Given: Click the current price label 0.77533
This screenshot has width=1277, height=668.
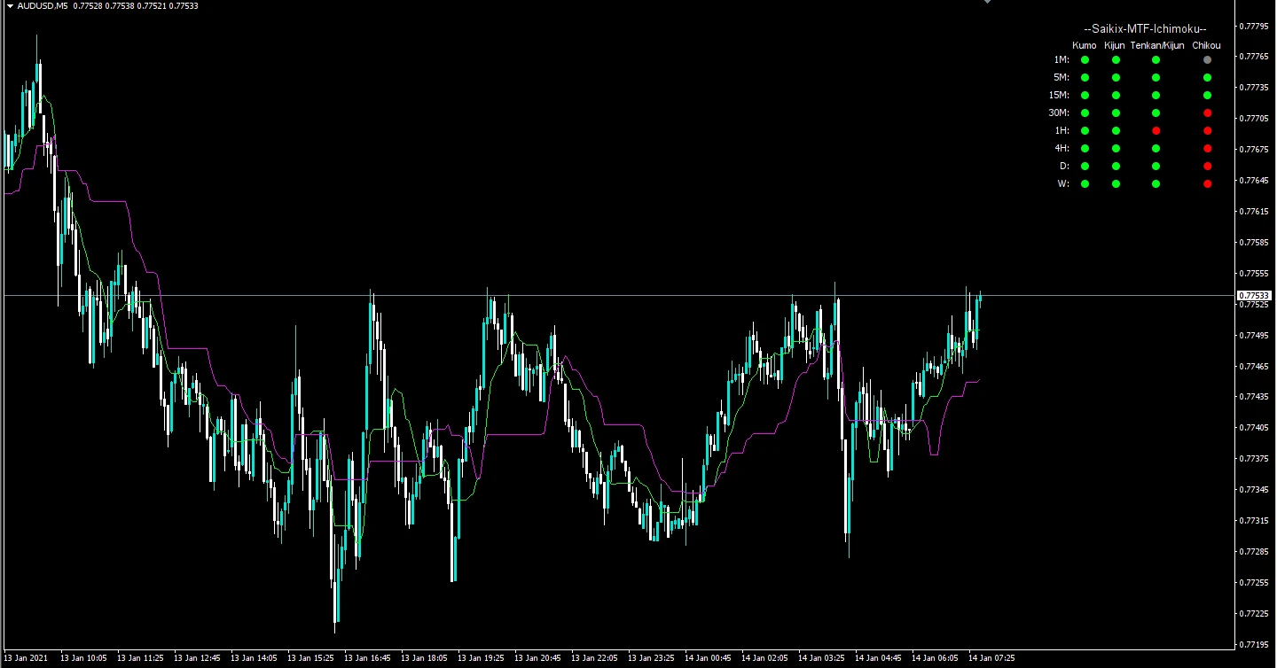Looking at the screenshot, I should point(1254,295).
